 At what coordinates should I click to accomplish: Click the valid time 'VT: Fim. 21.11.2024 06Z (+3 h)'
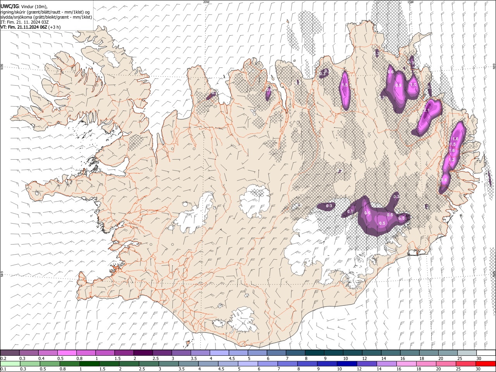[x=31, y=27]
